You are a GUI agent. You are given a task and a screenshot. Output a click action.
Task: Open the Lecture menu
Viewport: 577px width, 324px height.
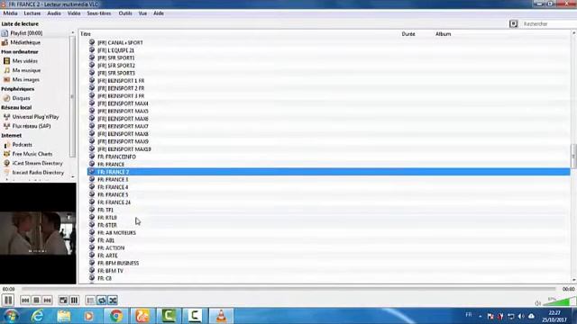(32, 13)
